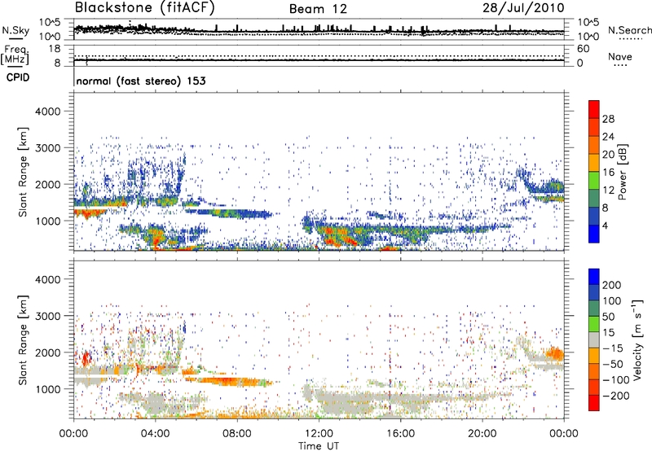Click the 10^5 tick beside N.Sky
Image resolution: width=652 pixels, height=451 pixels.
click(50, 23)
